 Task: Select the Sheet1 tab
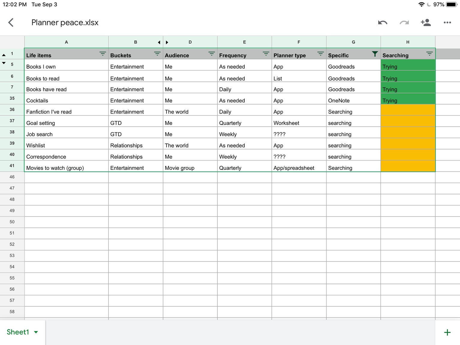pyautogui.click(x=18, y=332)
